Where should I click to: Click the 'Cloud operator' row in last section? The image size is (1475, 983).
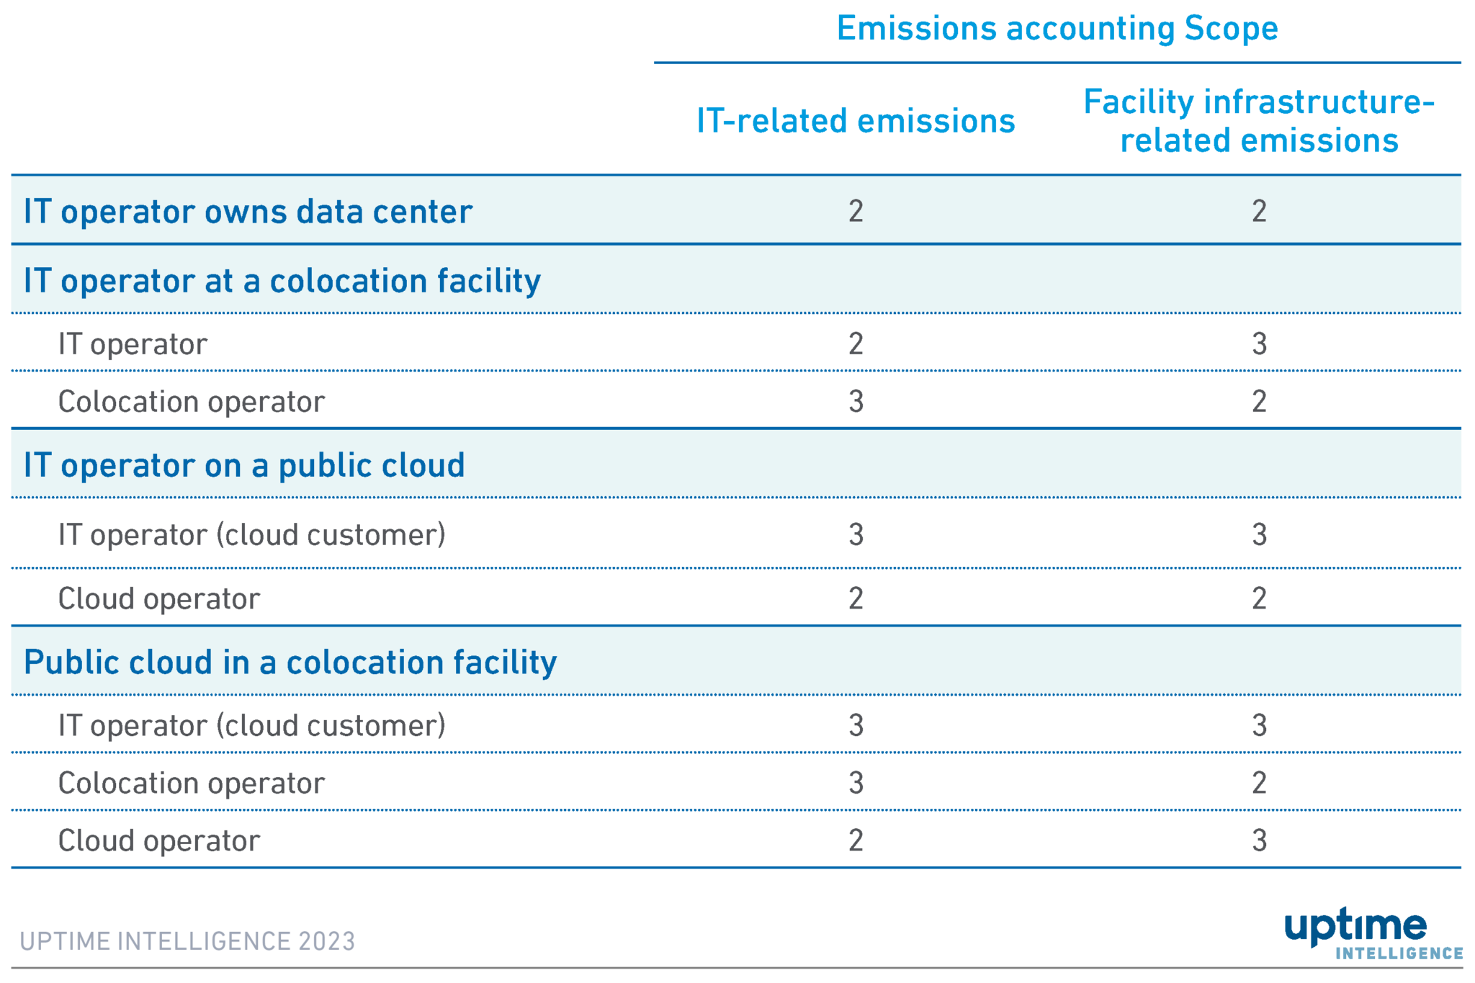158,839
